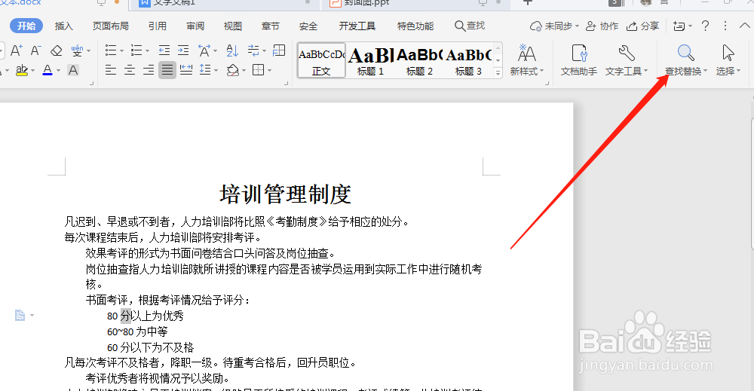The width and height of the screenshot is (754, 391).
Task: Clear formatting with the eraser icon
Action: 57,50
